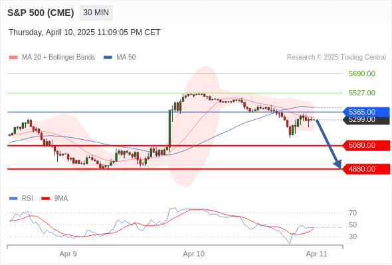Click the 5299.00 current price tag
The height and width of the screenshot is (265, 392).
366,120
